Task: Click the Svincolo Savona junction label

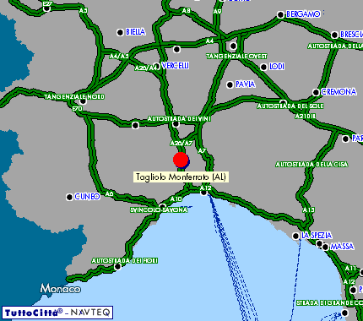Action: tap(159, 210)
